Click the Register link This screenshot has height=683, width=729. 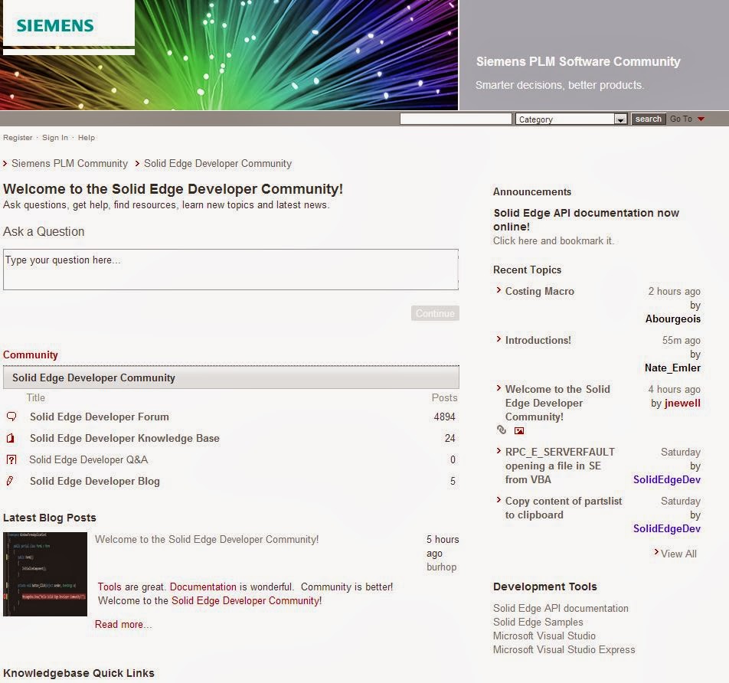[18, 138]
